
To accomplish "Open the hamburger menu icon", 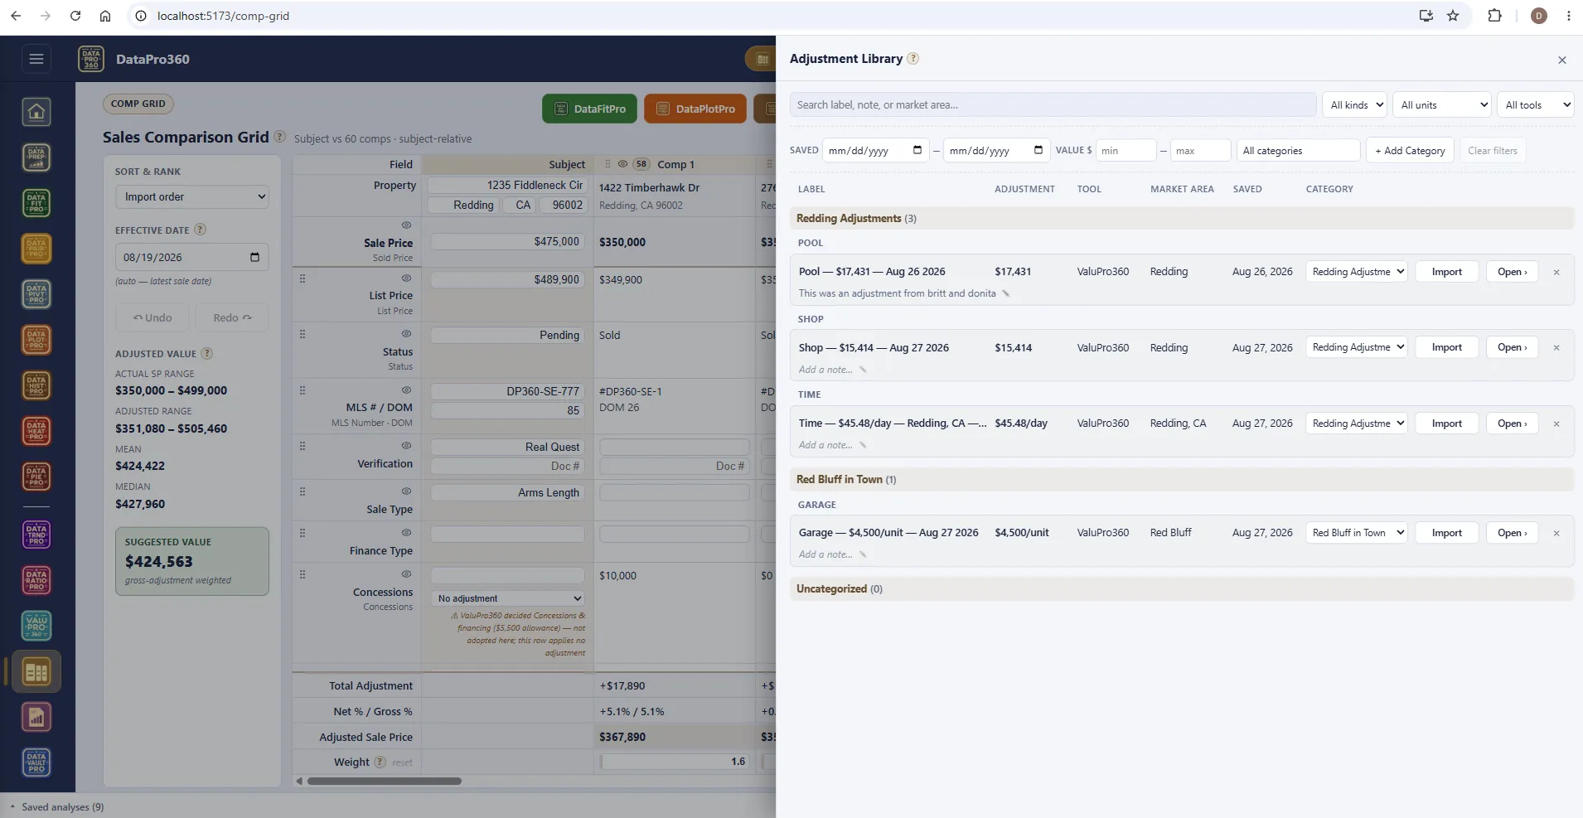I will 36,59.
